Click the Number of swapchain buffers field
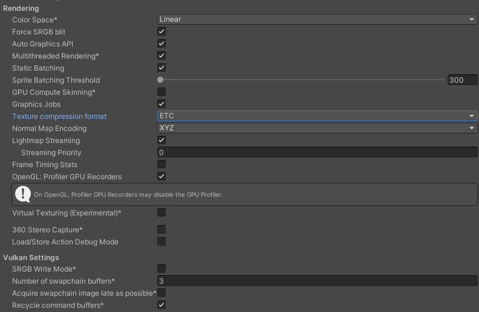479x312 pixels. click(x=317, y=281)
